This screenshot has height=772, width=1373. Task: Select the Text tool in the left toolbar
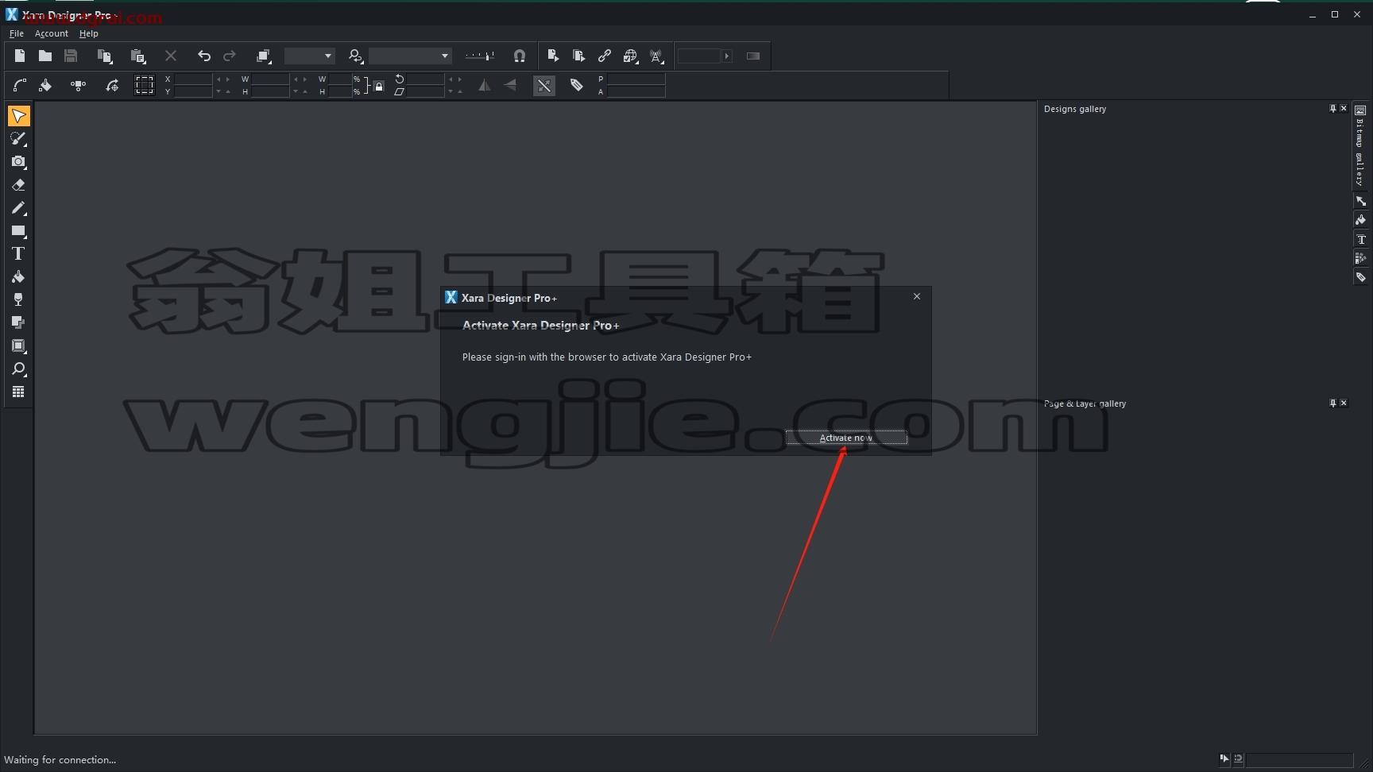coord(18,254)
